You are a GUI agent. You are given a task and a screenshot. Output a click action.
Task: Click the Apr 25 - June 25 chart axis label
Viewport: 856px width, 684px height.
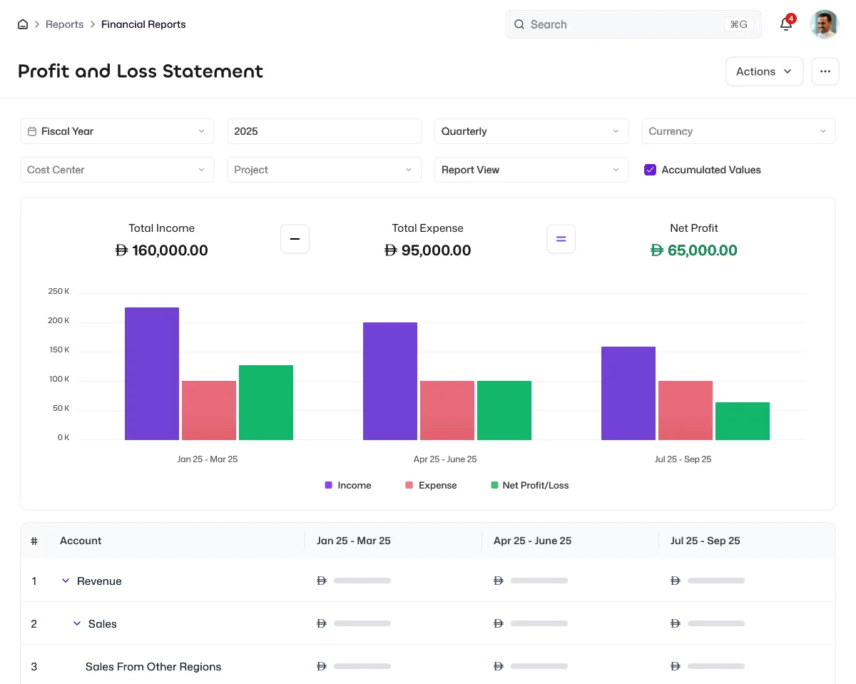(x=445, y=459)
